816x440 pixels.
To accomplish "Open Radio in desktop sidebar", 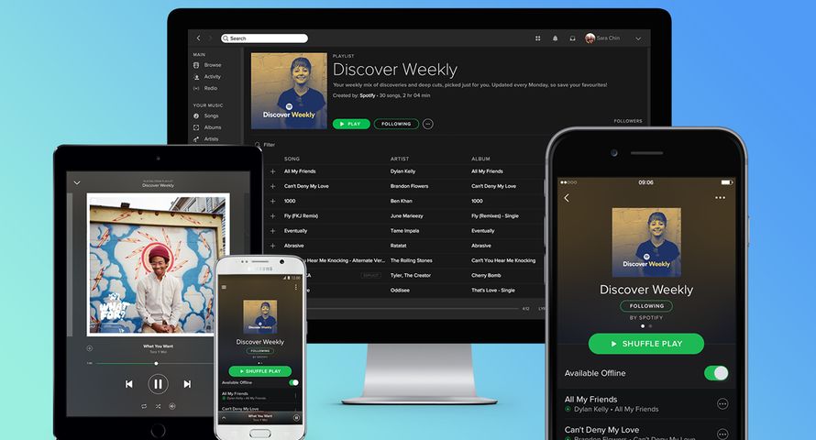I will click(205, 88).
